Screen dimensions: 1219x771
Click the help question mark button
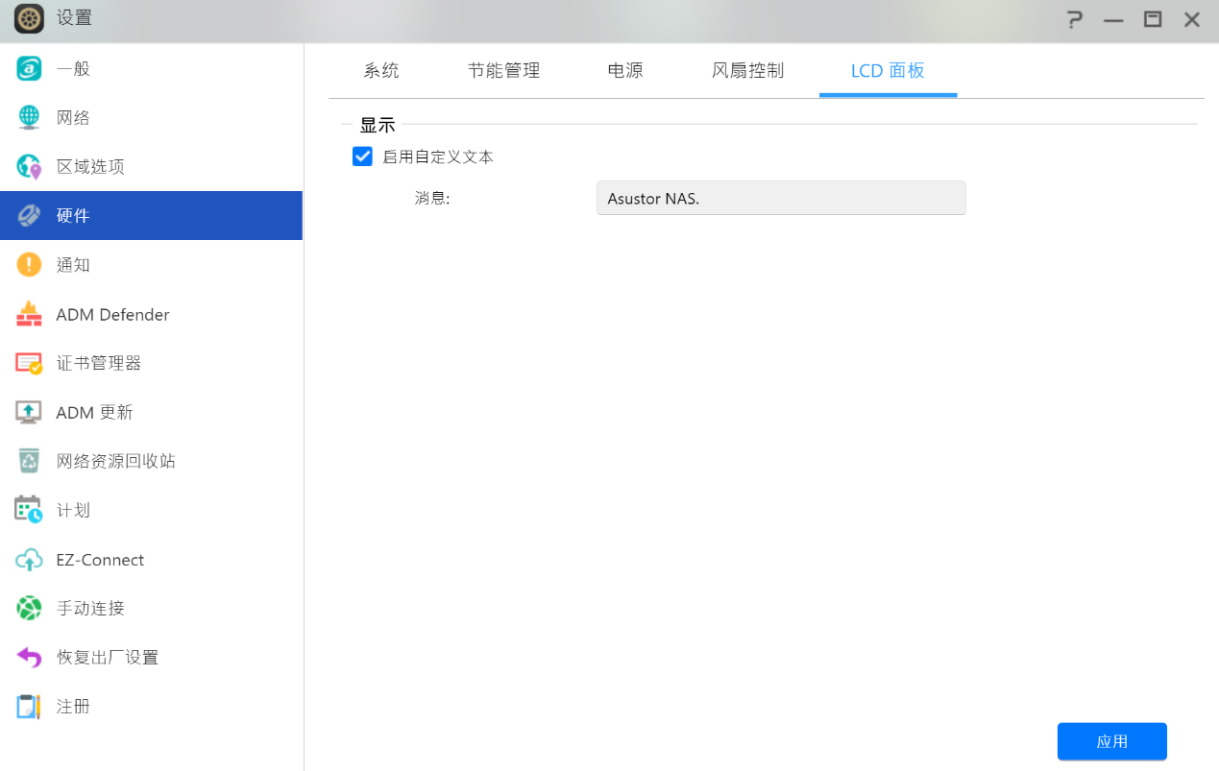[x=1075, y=19]
